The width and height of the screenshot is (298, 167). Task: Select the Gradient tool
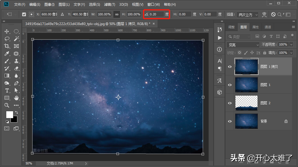click(7, 76)
